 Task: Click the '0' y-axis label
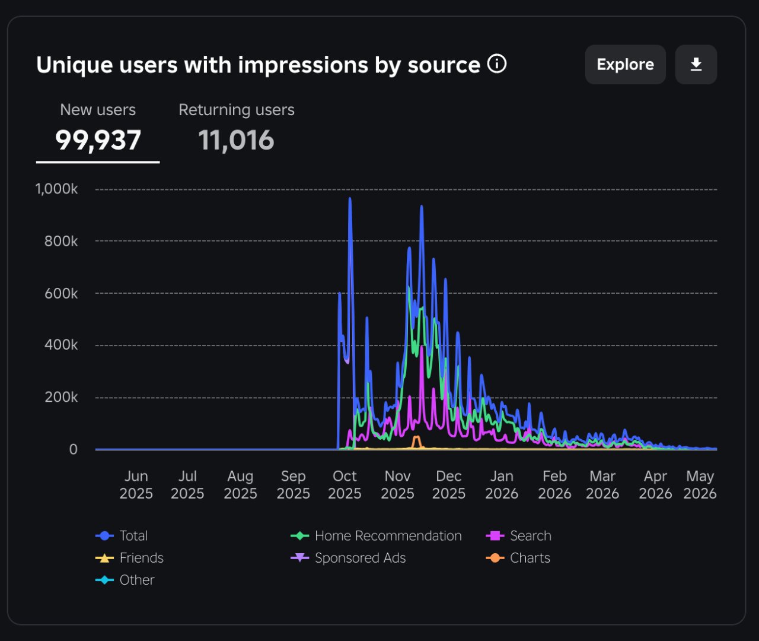[x=73, y=449]
